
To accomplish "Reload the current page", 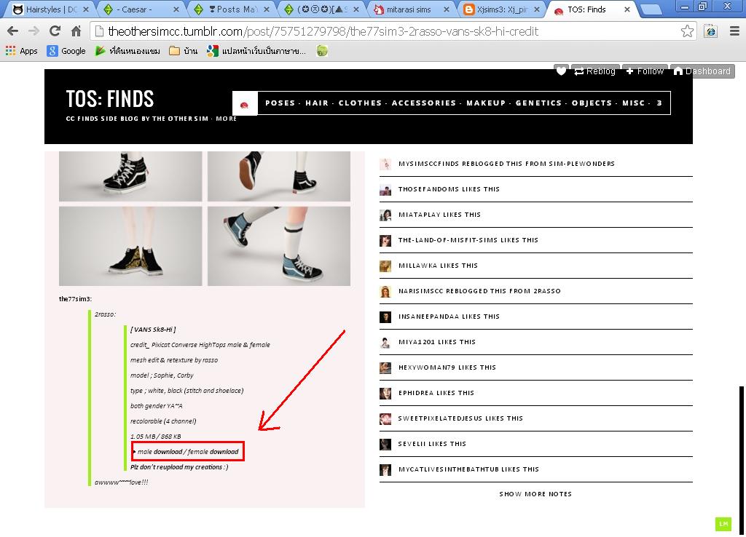I will 55,31.
